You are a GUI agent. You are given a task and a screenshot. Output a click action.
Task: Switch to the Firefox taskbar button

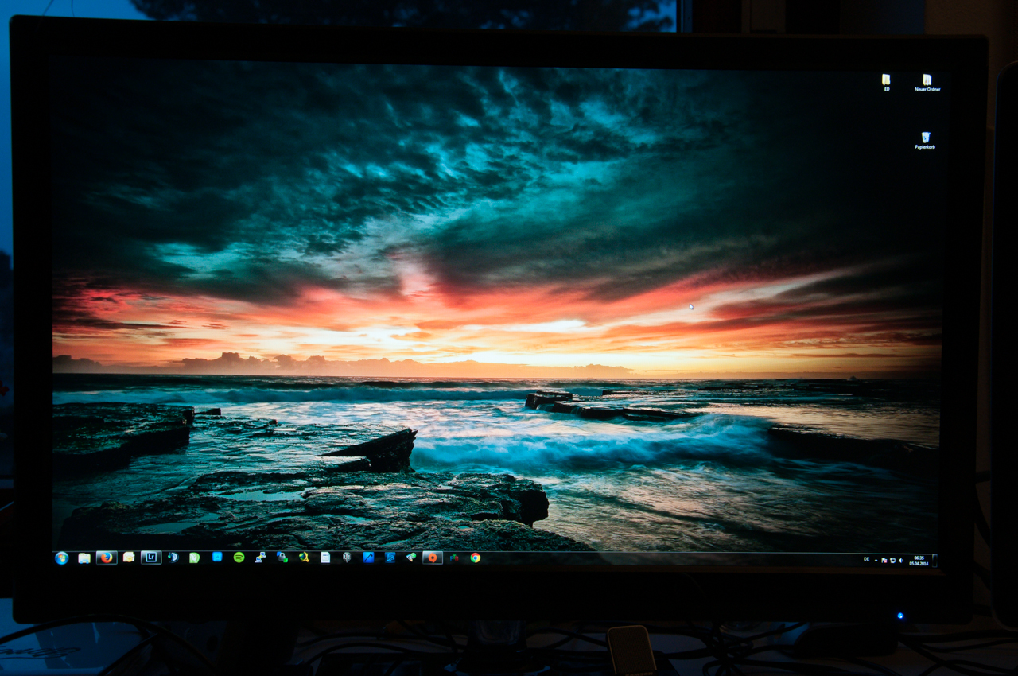tap(107, 558)
